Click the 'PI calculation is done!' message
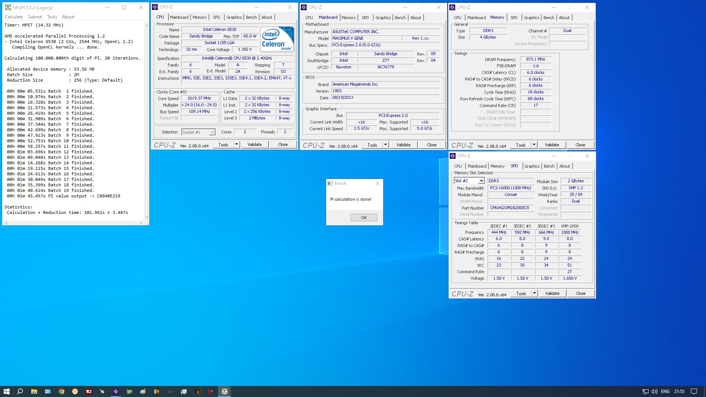This screenshot has height=397, width=706. point(350,199)
